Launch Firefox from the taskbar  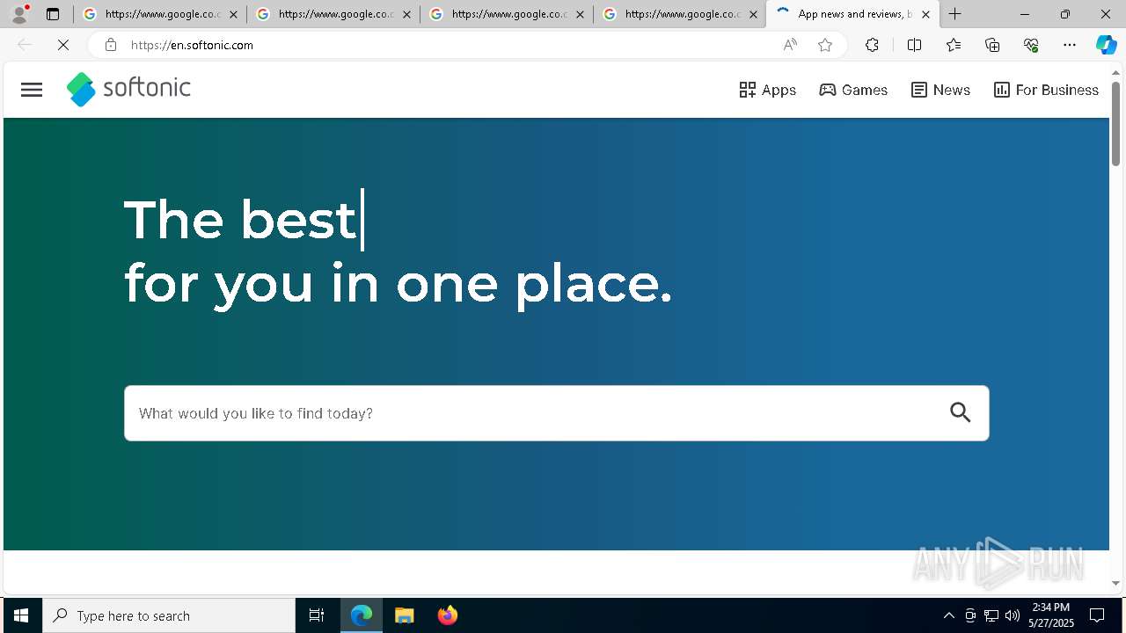click(448, 615)
